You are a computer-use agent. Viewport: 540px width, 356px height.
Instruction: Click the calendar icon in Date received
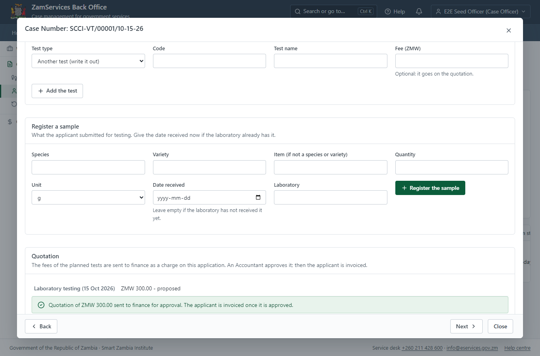click(x=258, y=197)
